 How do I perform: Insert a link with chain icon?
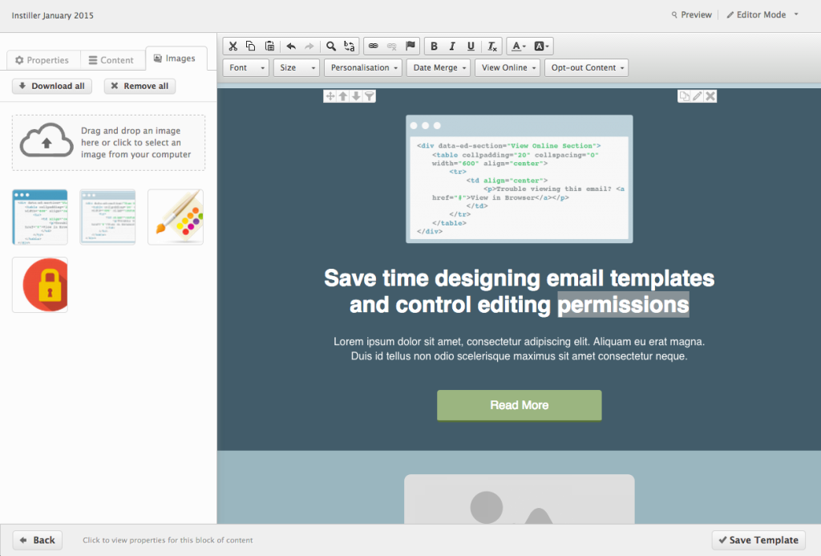[374, 46]
